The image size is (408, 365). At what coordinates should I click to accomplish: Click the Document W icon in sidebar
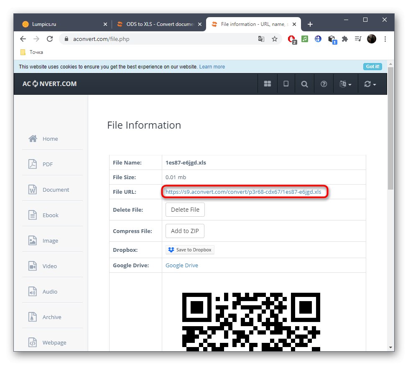pos(33,190)
